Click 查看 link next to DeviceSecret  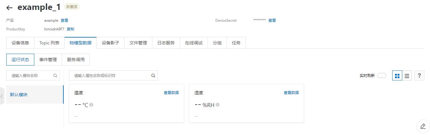pyautogui.click(x=272, y=20)
